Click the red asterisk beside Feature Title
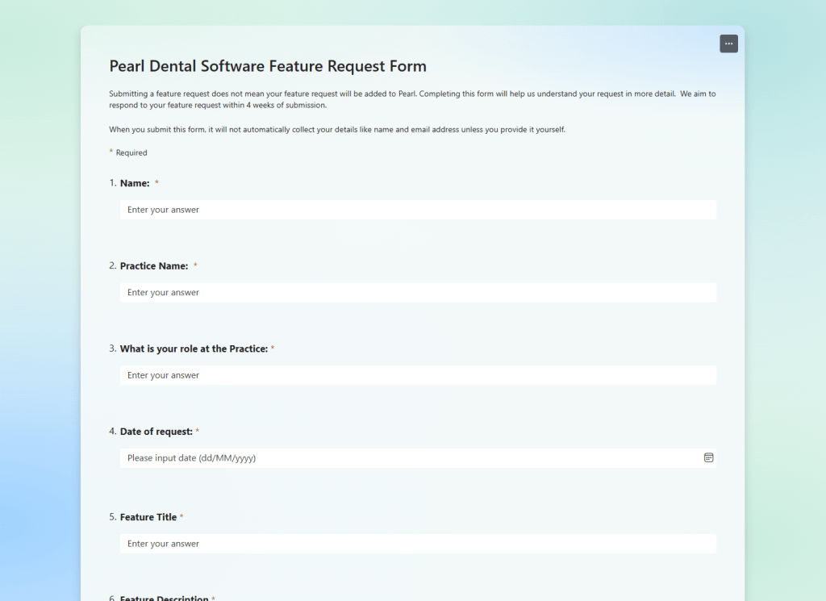 [181, 517]
